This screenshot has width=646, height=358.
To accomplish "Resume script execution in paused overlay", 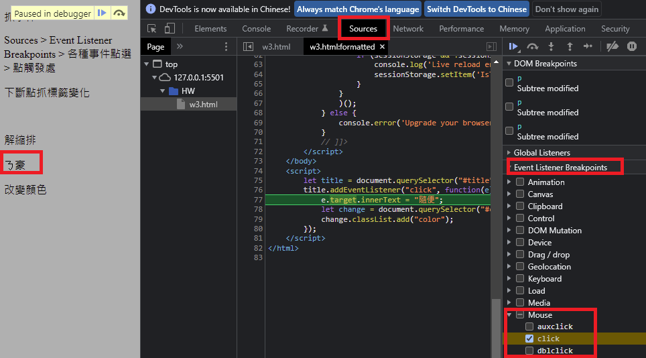I will [x=102, y=13].
